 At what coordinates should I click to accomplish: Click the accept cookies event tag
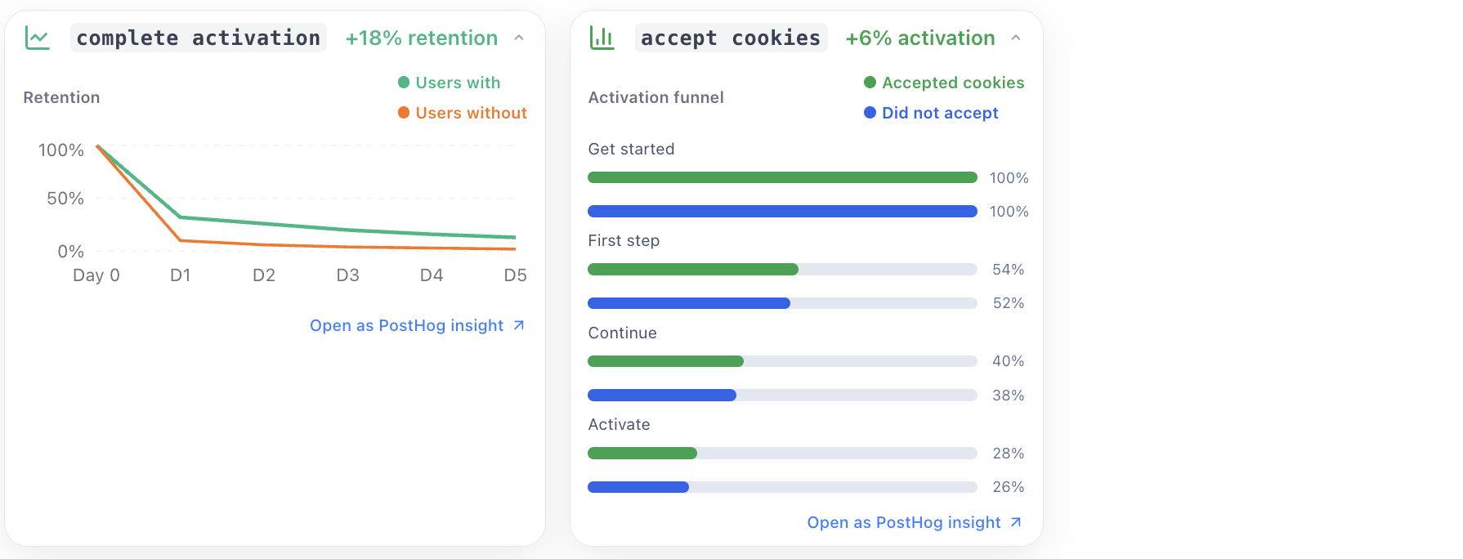(x=731, y=38)
